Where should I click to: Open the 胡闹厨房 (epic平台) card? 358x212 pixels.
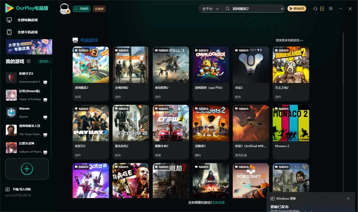[211, 73]
